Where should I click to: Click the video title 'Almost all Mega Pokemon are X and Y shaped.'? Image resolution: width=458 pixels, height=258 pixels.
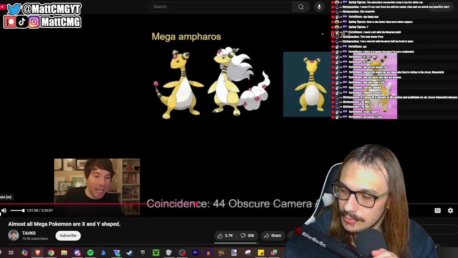point(64,224)
